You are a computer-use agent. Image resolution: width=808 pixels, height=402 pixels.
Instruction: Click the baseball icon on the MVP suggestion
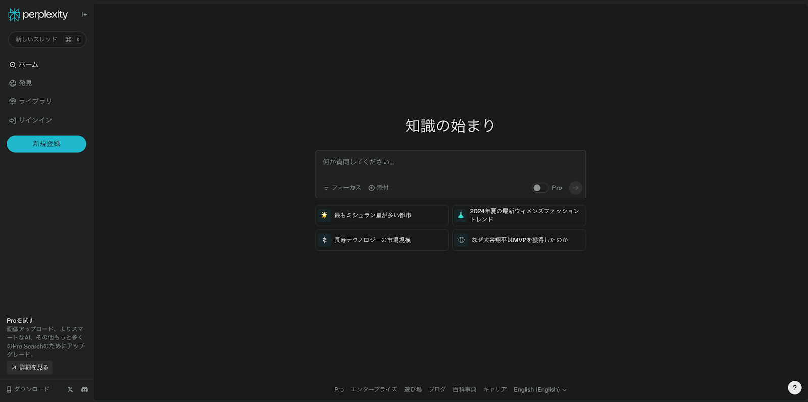tap(461, 240)
